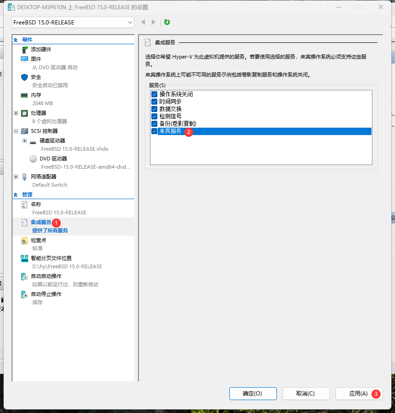Click '提供了所有服务' text

point(50,230)
